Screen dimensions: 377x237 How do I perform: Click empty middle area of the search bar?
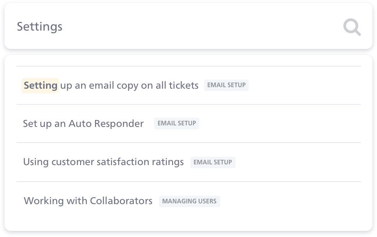click(191, 27)
